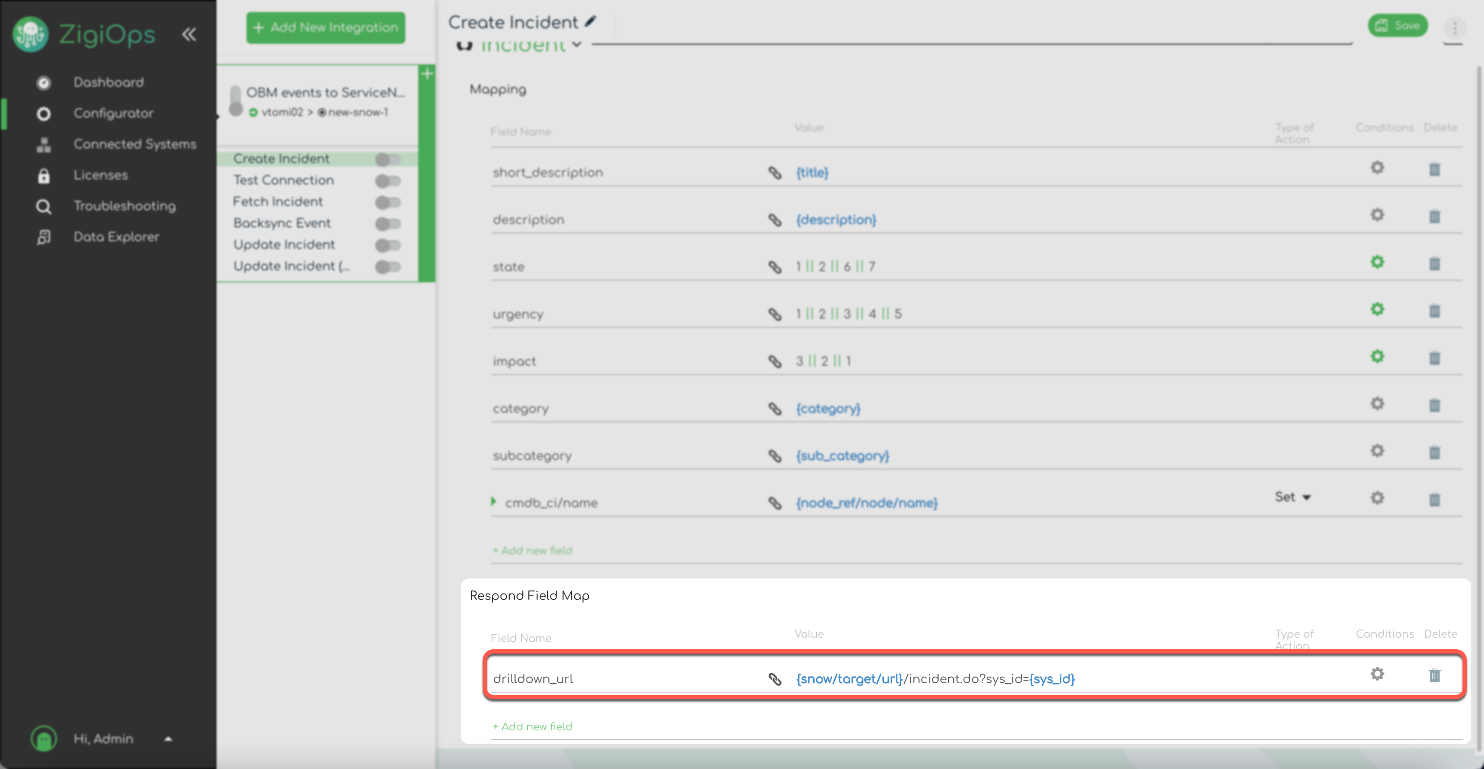Expand the cmdb_ci/name field row
Viewport: 1484px width, 769px height.
494,501
